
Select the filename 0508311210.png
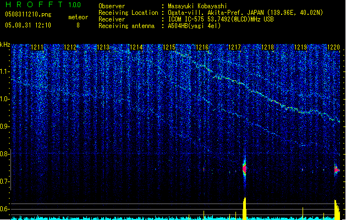pyautogui.click(x=28, y=14)
